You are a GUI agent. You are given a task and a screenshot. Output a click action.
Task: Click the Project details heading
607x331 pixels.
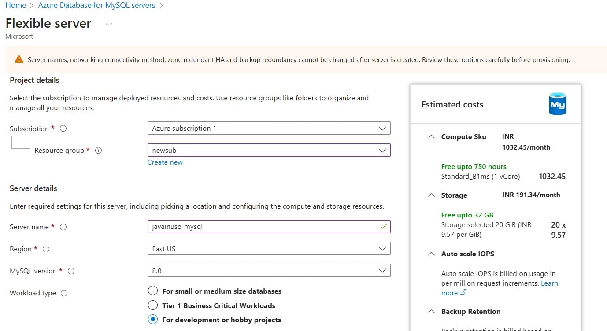click(x=34, y=80)
